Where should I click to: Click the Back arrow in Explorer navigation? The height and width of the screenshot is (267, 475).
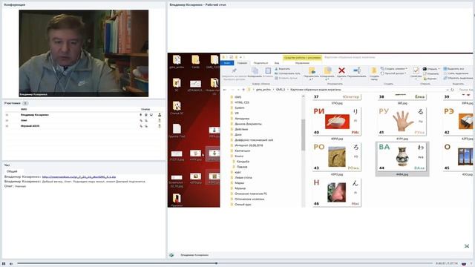pos(224,90)
